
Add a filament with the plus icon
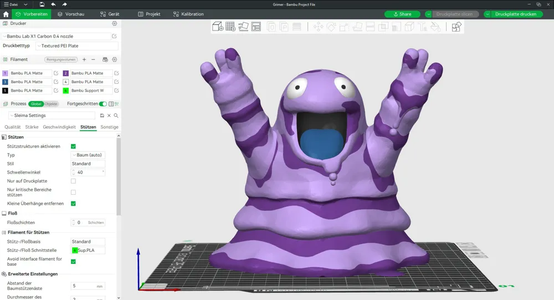(x=84, y=59)
